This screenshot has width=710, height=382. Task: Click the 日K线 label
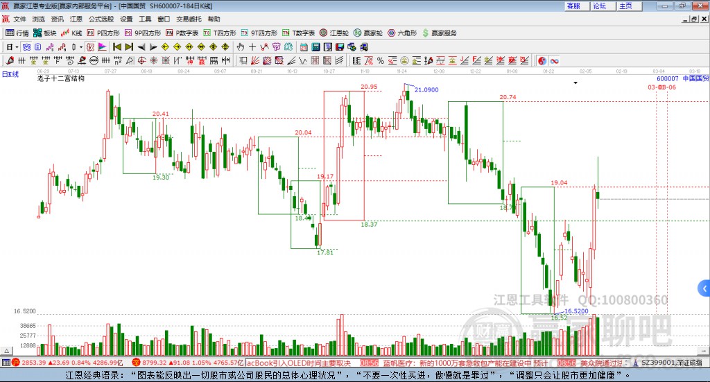[x=10, y=74]
